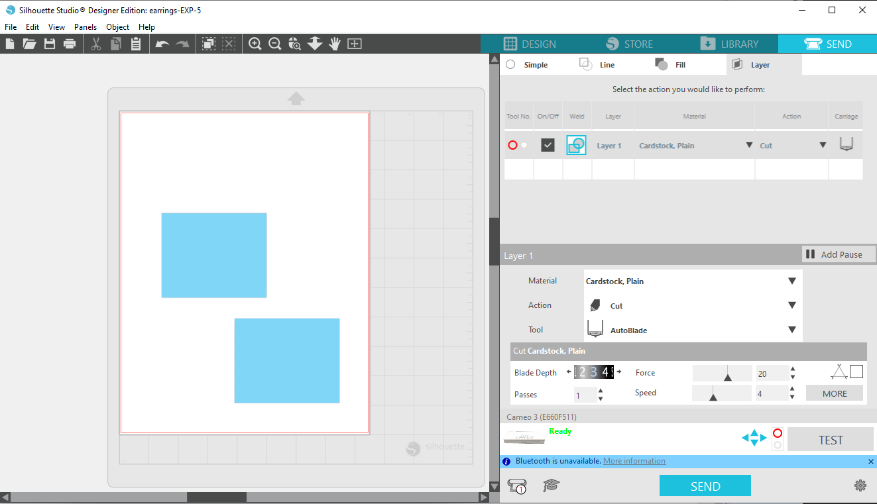877x504 pixels.
Task: Select the Simple radio option
Action: [510, 64]
